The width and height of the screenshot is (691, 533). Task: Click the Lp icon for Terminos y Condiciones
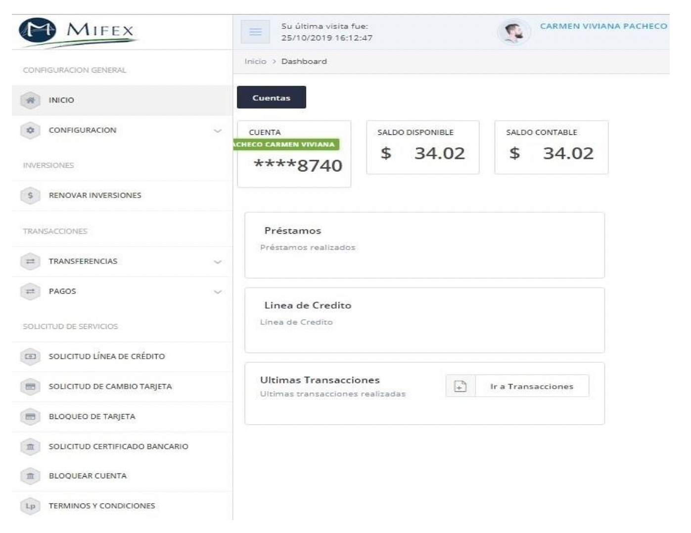(30, 506)
